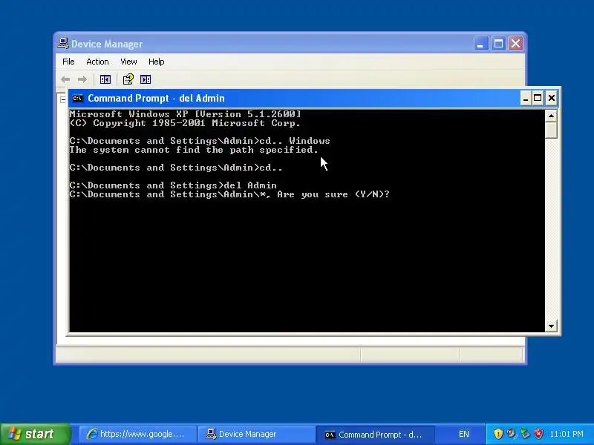Minimize the Command Prompt window

(525, 99)
